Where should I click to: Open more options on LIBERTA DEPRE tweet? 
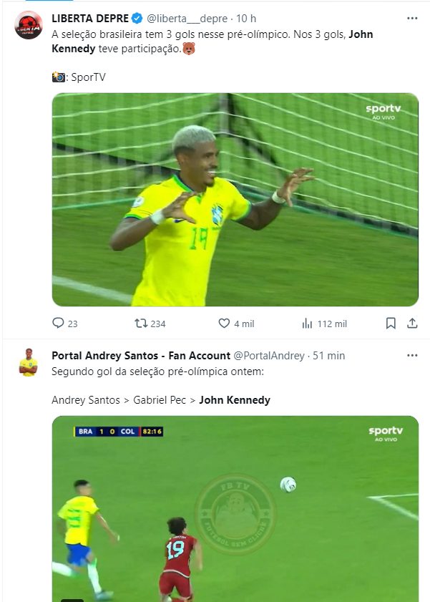tap(412, 18)
